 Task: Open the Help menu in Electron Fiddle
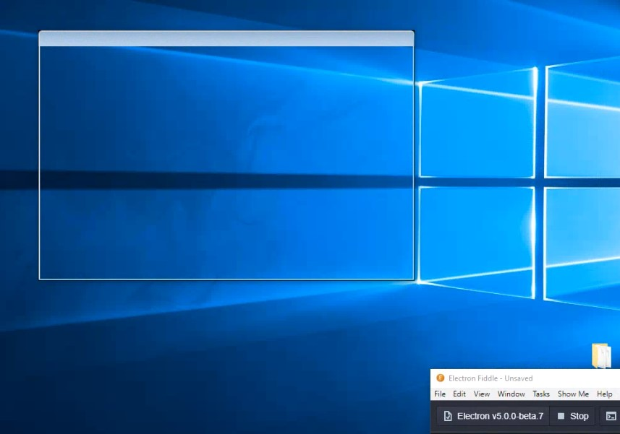point(605,394)
